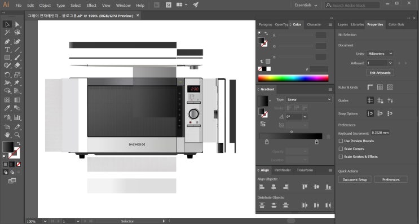This screenshot has height=224, width=419.
Task: Click the Edit Artboards button
Action: 380,73
